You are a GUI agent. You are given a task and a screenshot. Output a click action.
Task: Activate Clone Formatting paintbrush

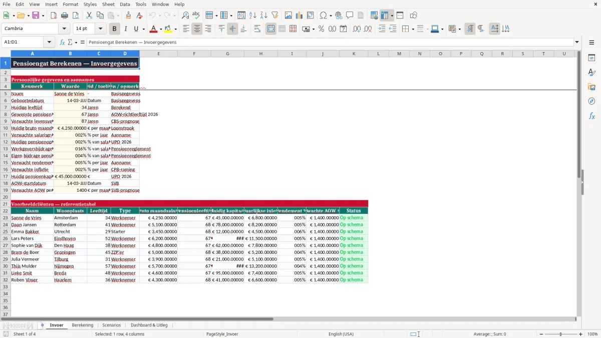click(x=129, y=16)
